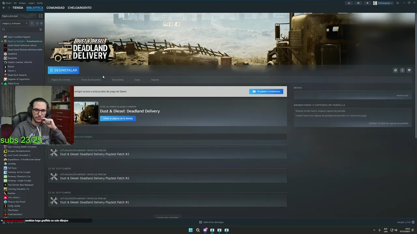Click the DESINSTALAR button

[x=64, y=70]
